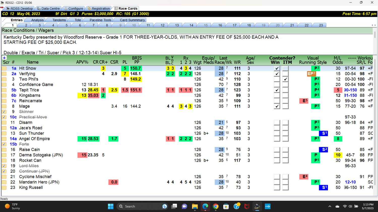Show hidden system tray icons
The image size is (378, 212).
point(330,206)
